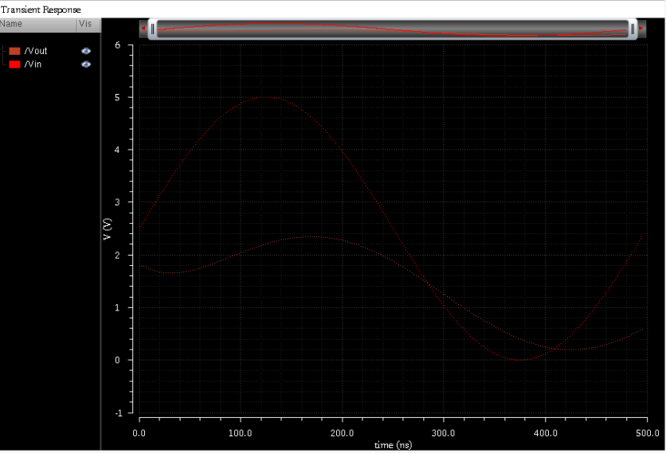
Task: Click the /Vout color swatch
Action: (14, 51)
